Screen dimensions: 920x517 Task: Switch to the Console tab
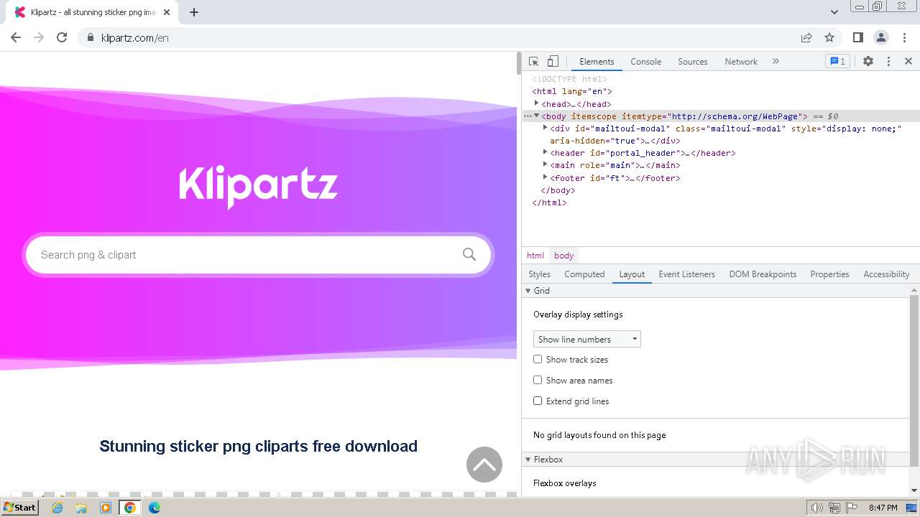point(645,62)
